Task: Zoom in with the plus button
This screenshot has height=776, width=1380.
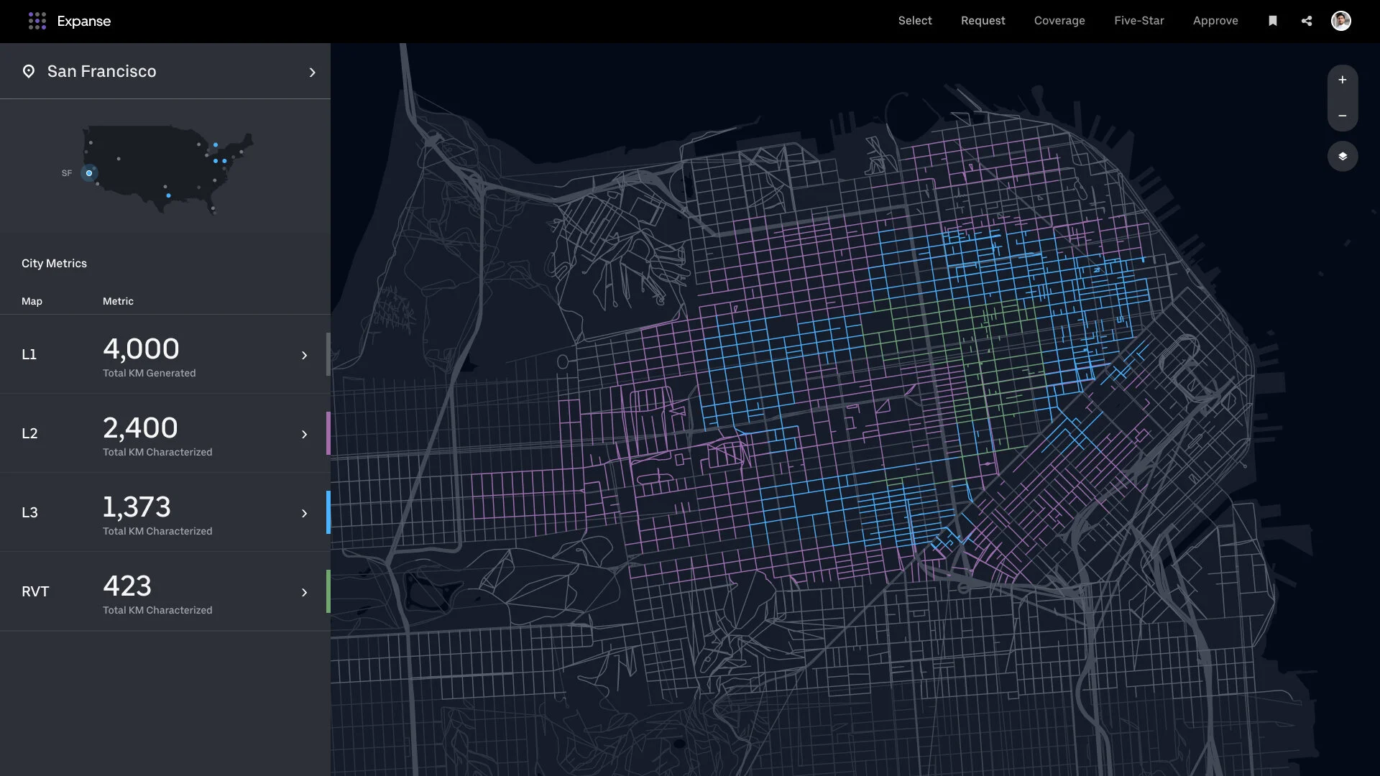Action: [1342, 80]
